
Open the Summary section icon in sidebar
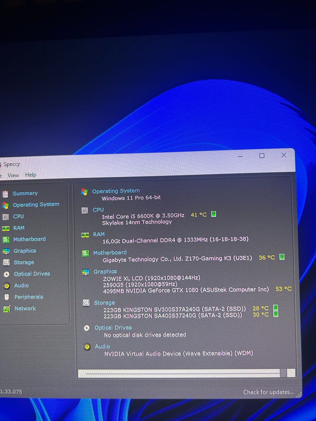click(x=5, y=194)
